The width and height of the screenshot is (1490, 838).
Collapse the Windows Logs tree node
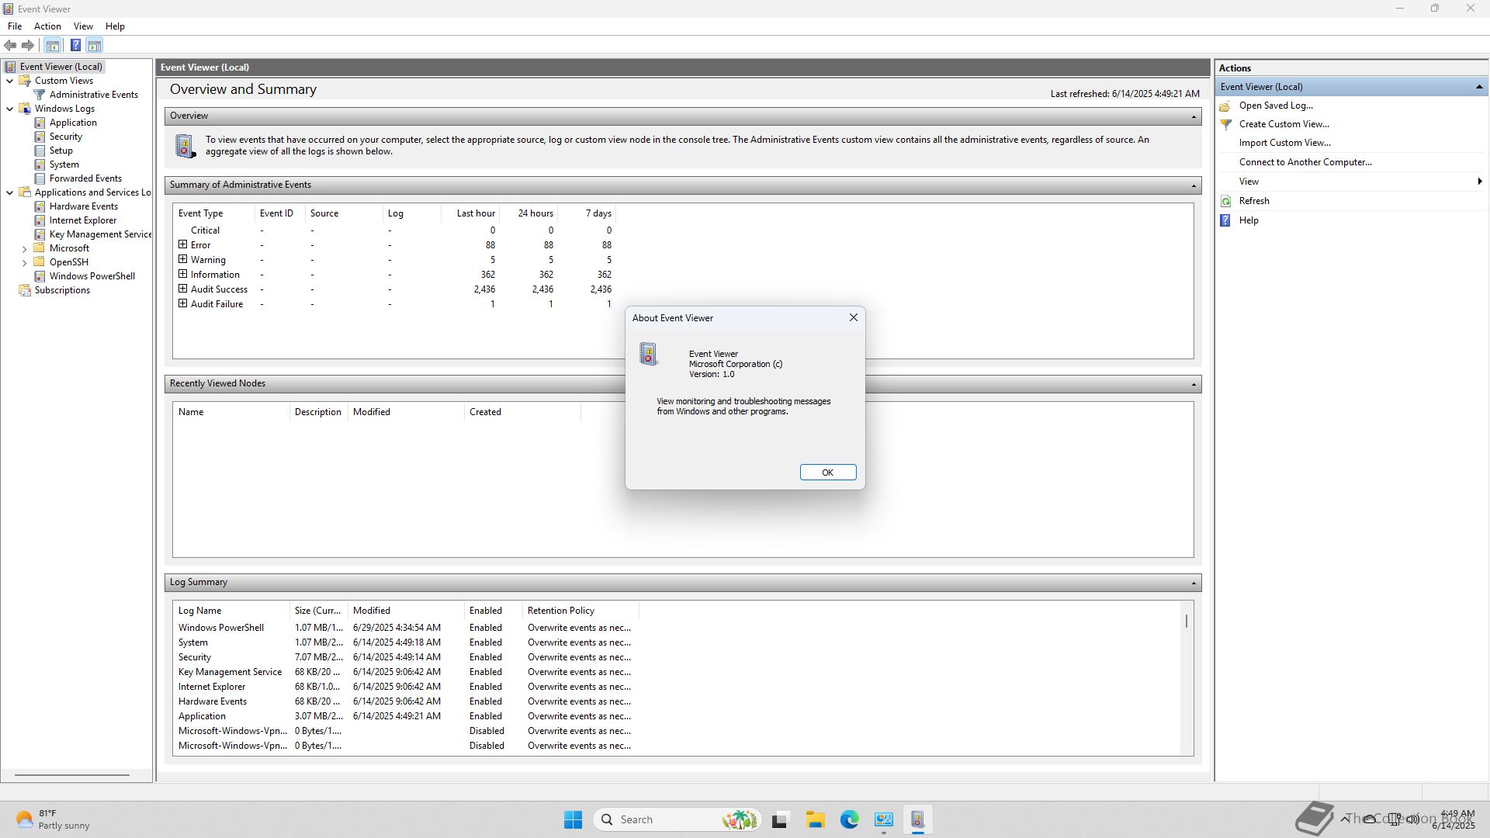point(9,109)
